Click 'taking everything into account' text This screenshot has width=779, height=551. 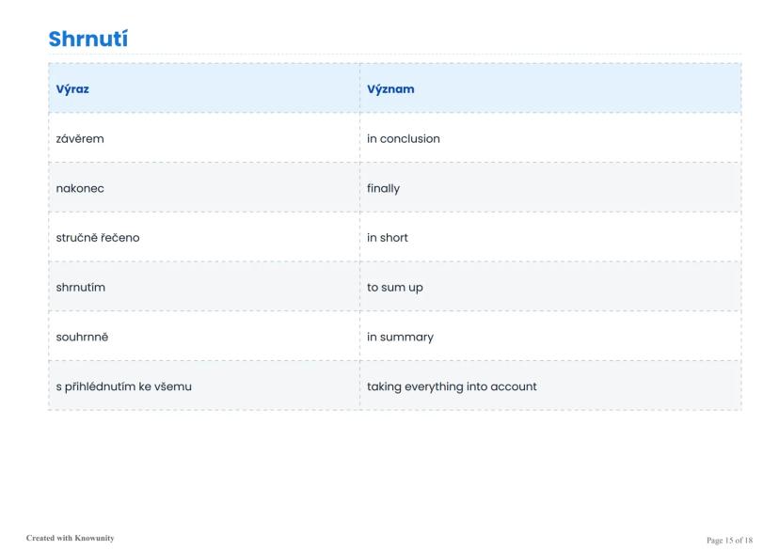coord(452,386)
